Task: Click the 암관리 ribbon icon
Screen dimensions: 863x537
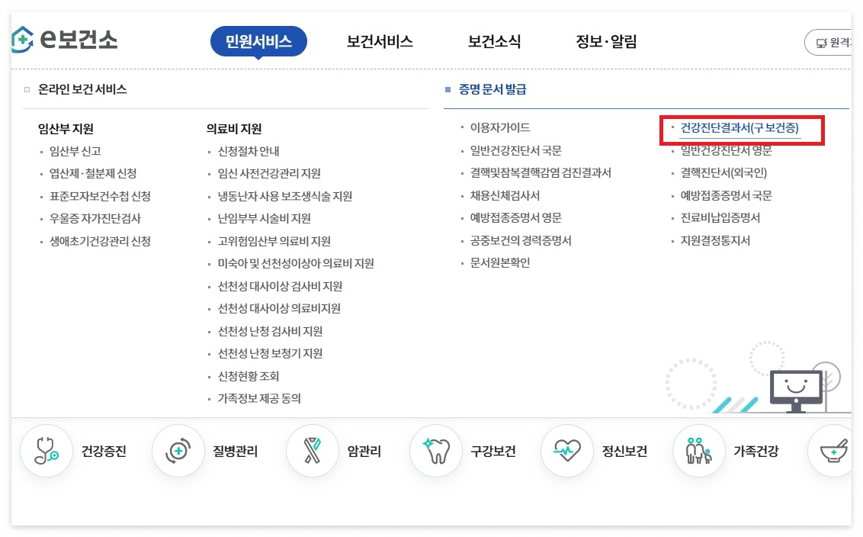Action: [x=311, y=450]
